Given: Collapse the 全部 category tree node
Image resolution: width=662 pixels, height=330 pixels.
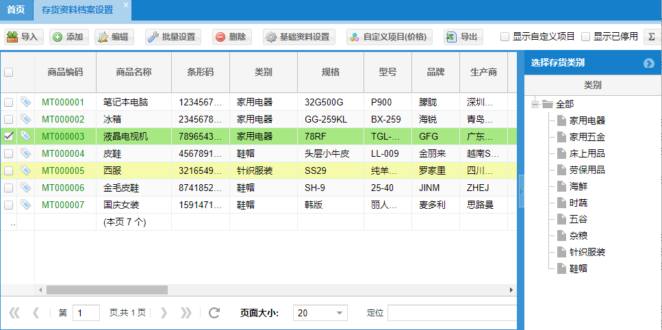Looking at the screenshot, I should [535, 104].
